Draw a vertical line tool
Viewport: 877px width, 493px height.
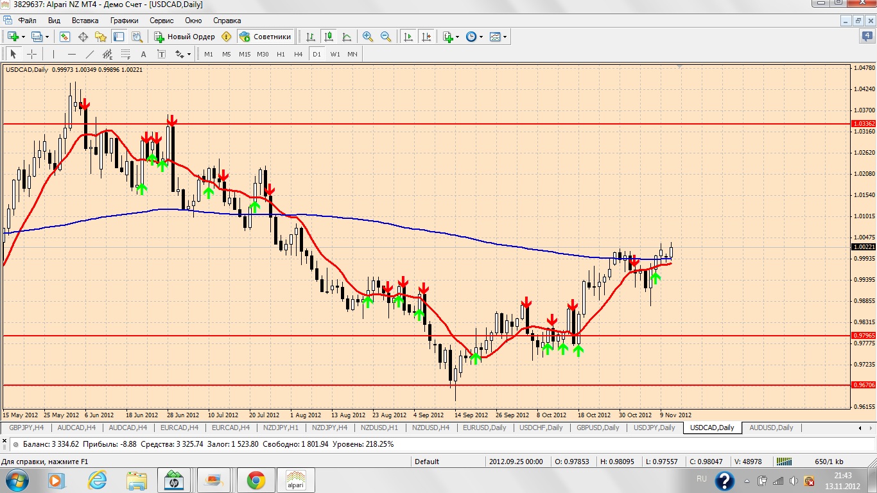click(53, 55)
